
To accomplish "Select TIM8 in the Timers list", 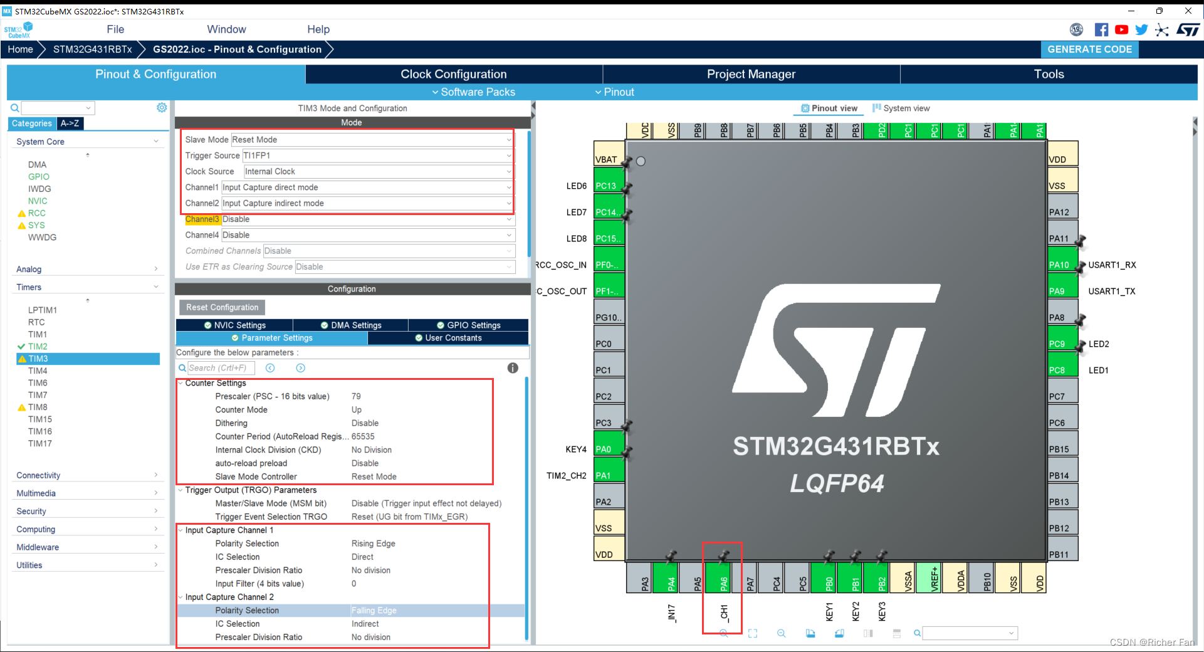I will pos(38,406).
